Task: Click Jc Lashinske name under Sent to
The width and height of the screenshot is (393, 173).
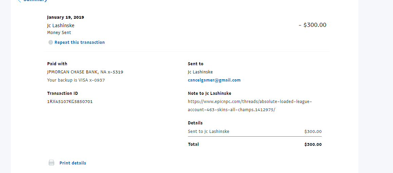Action: 200,72
